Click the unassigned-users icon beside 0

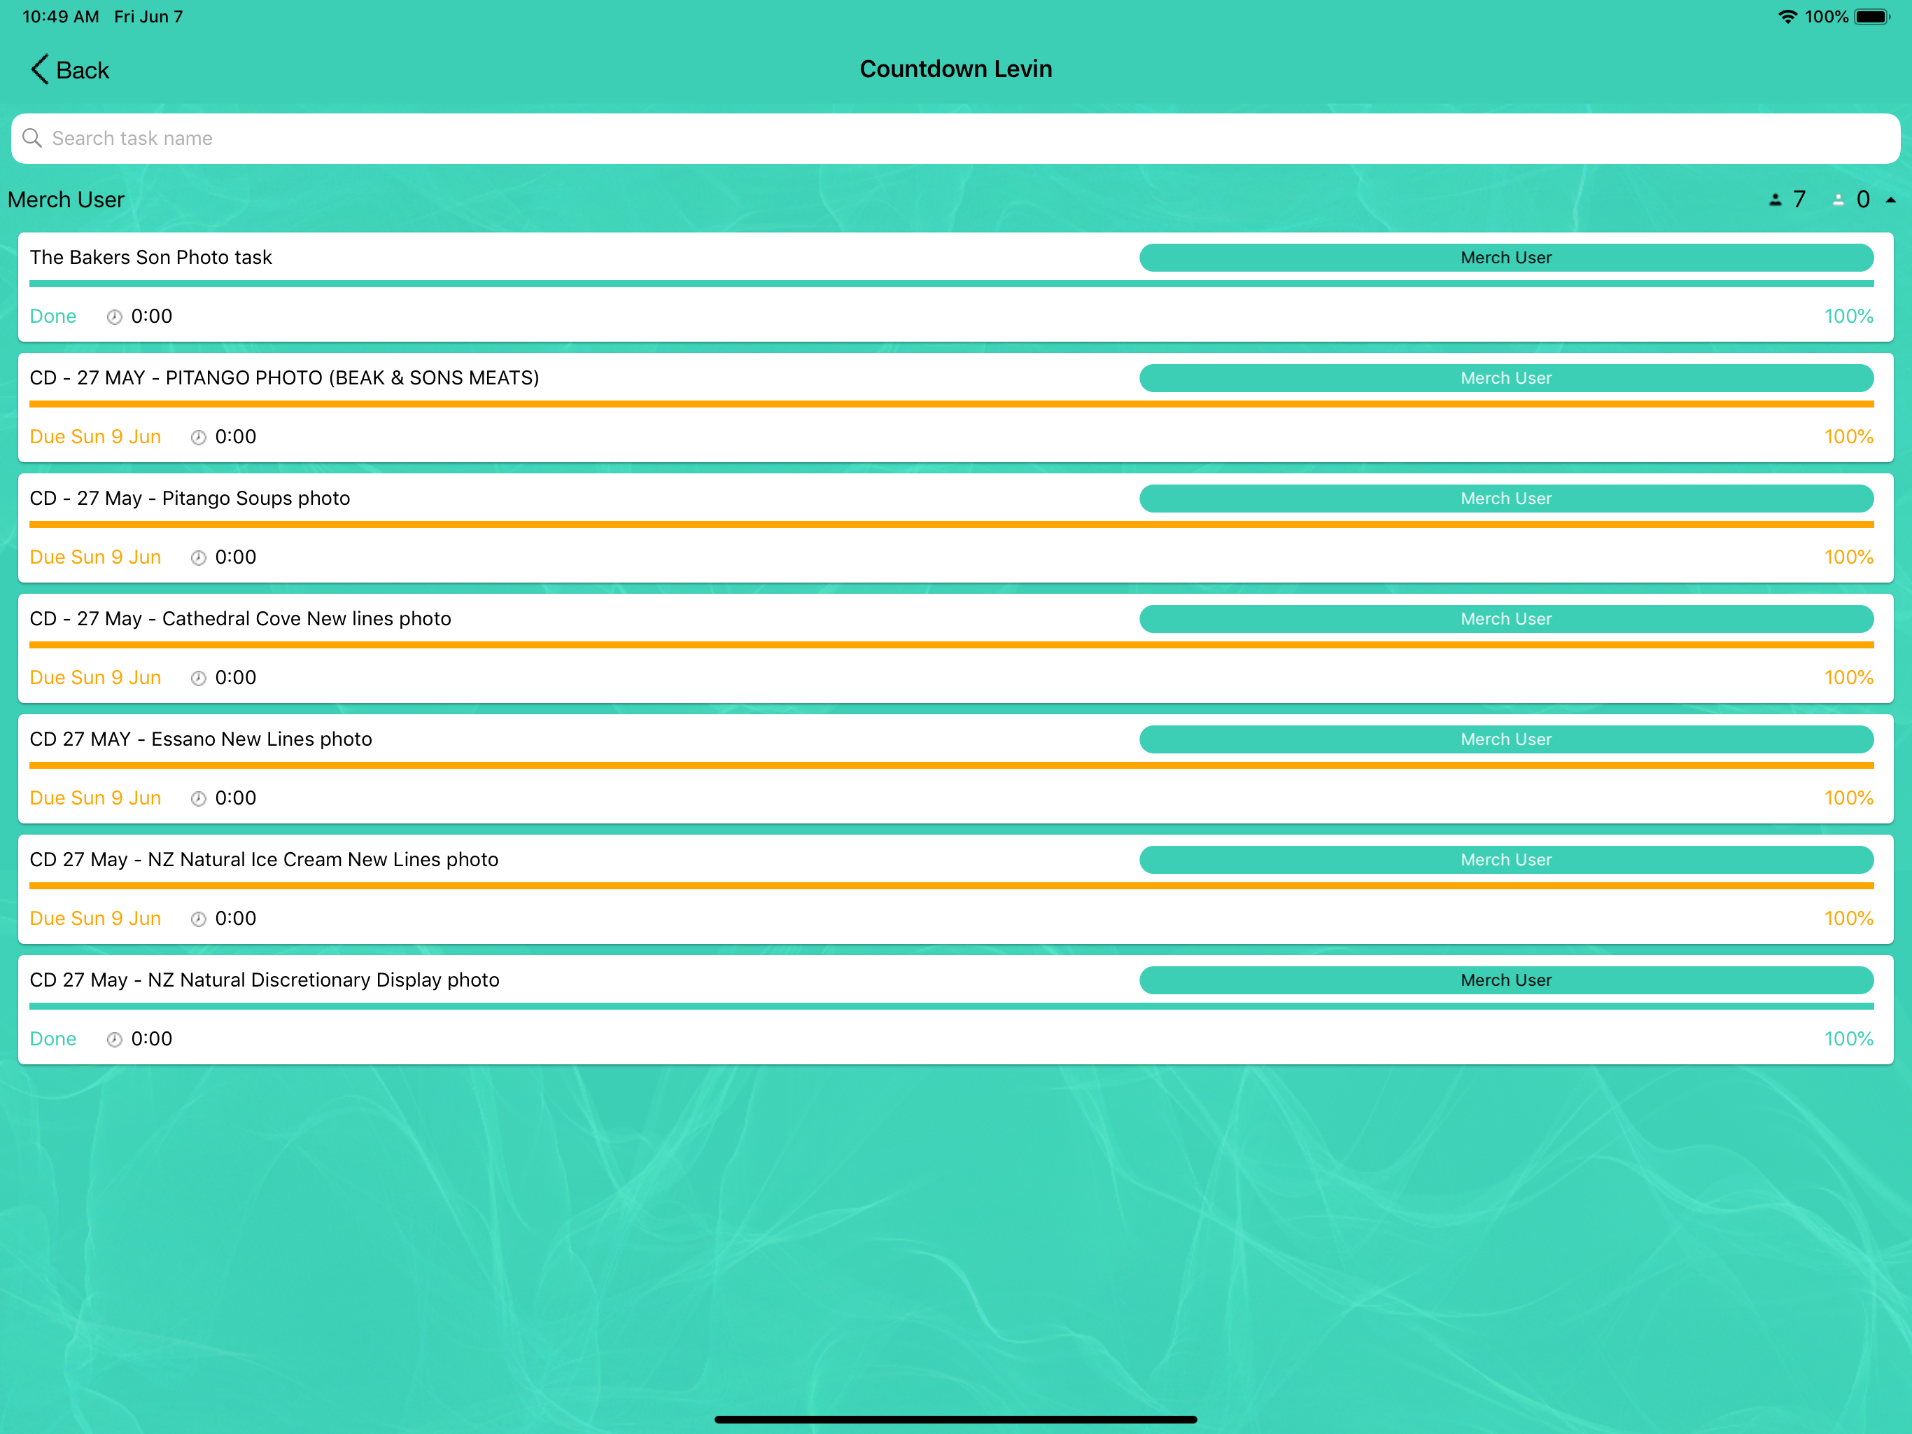pos(1838,200)
